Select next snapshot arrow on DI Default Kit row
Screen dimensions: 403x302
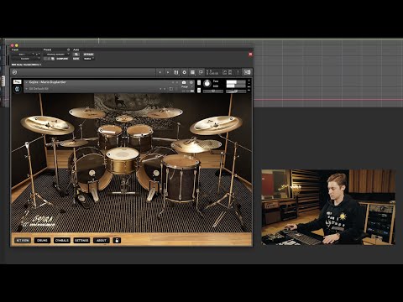(x=165, y=89)
